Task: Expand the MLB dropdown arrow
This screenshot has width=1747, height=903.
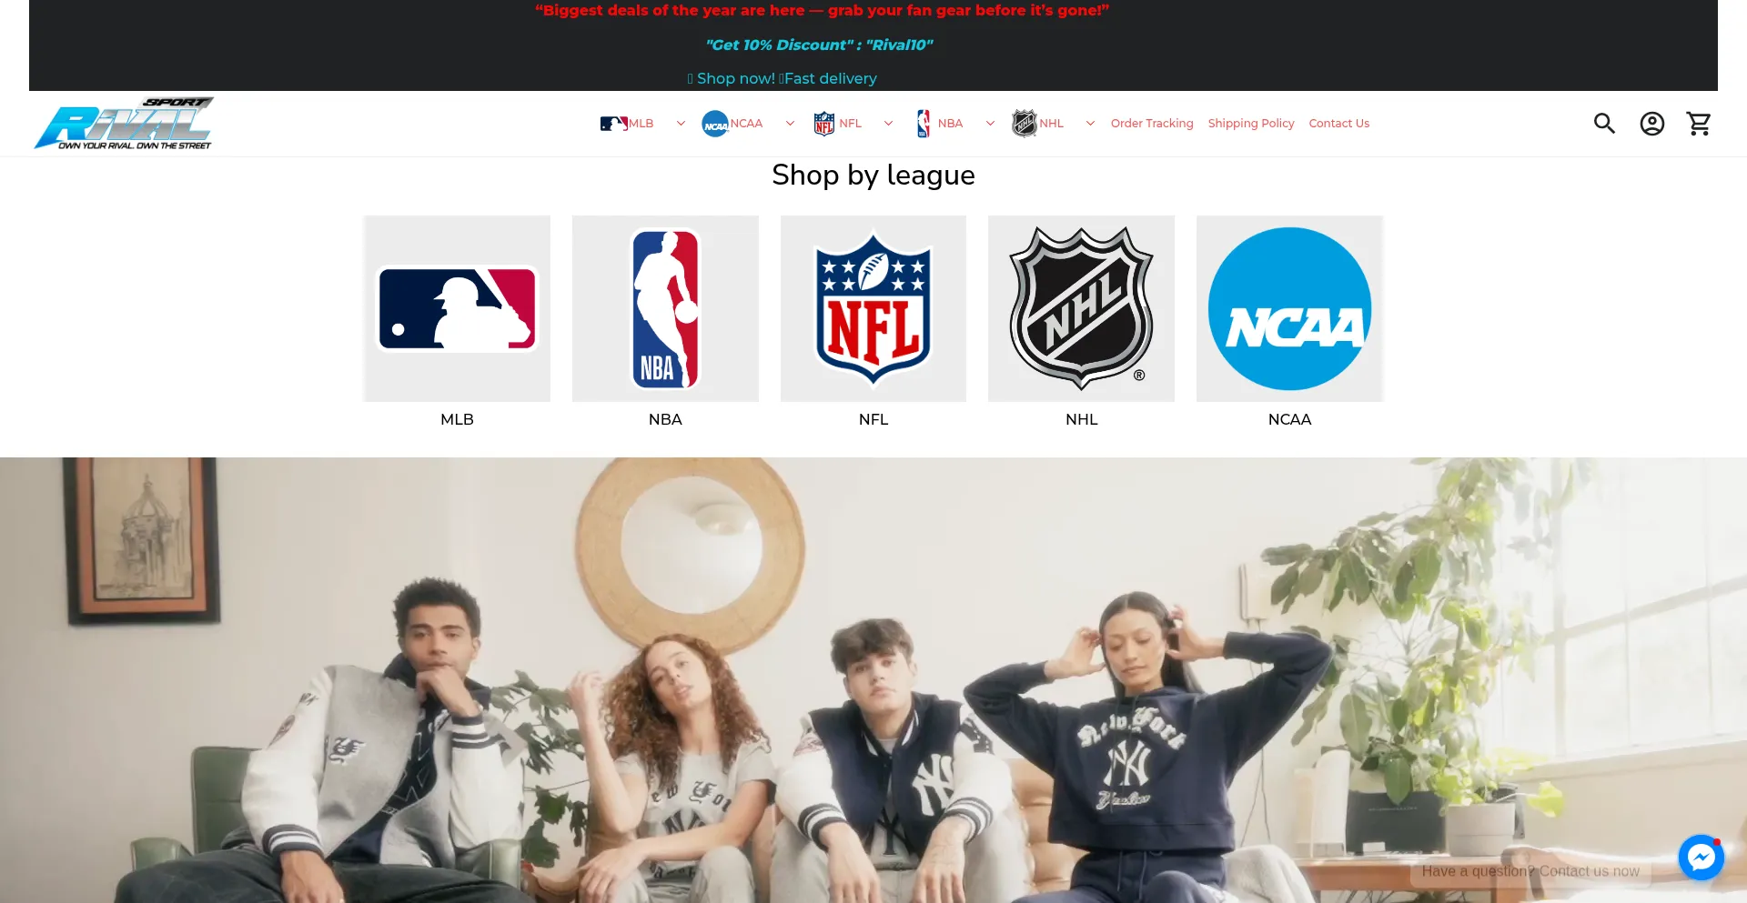Action: click(x=681, y=123)
